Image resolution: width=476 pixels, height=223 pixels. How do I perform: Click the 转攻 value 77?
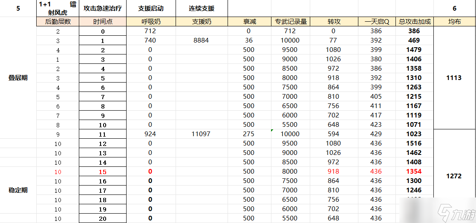[x=334, y=40]
